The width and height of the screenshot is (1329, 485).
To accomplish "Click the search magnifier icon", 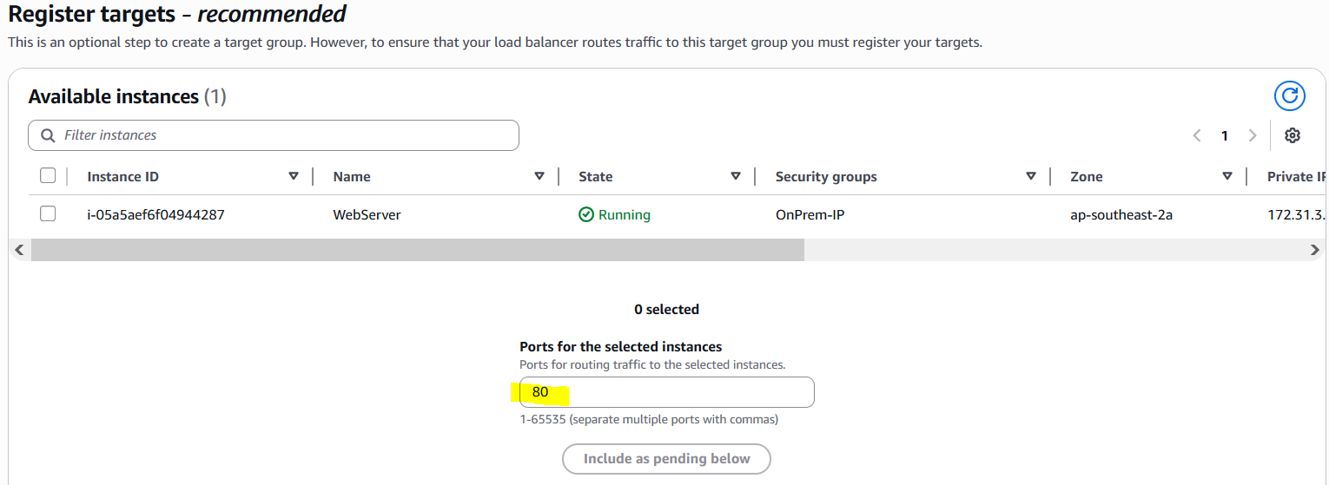I will [48, 135].
